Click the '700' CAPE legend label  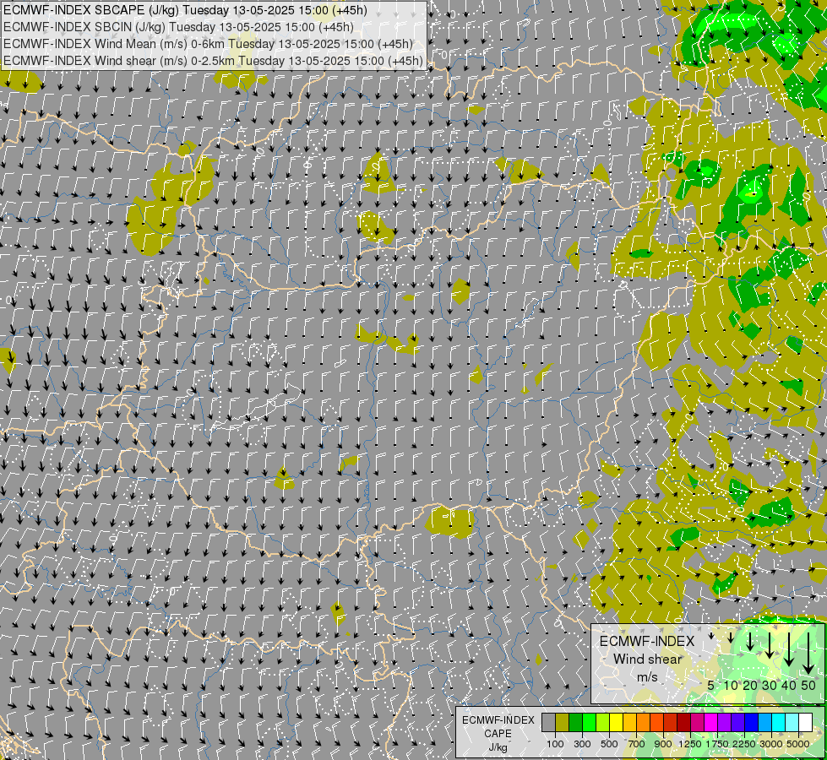[637, 744]
